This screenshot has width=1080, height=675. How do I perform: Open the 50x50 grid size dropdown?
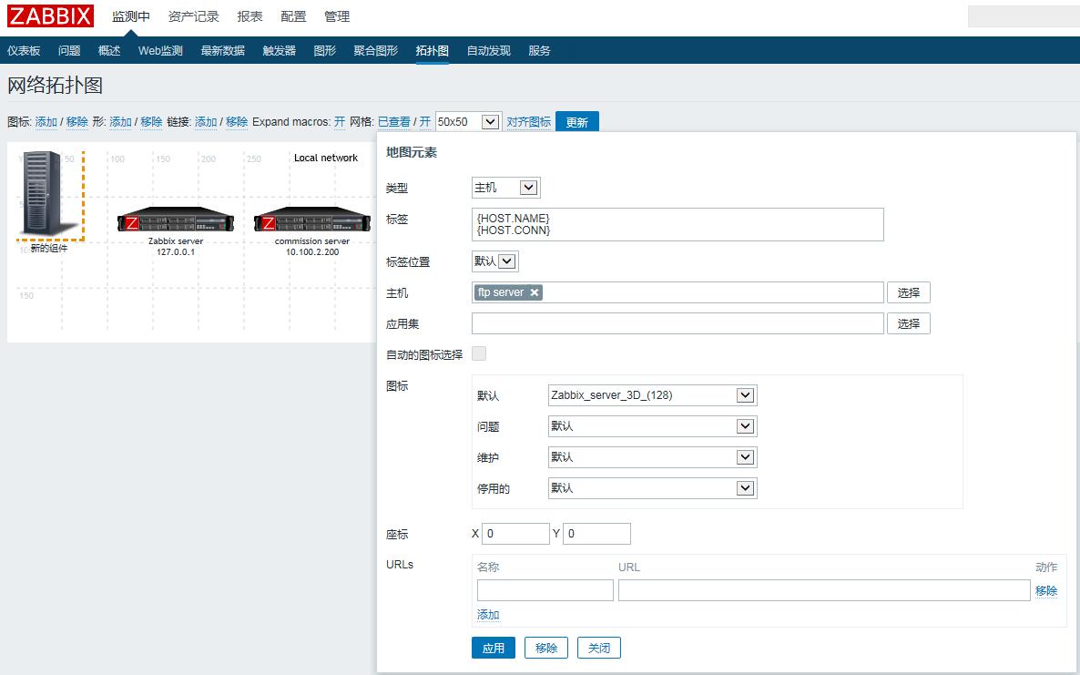pyautogui.click(x=468, y=122)
